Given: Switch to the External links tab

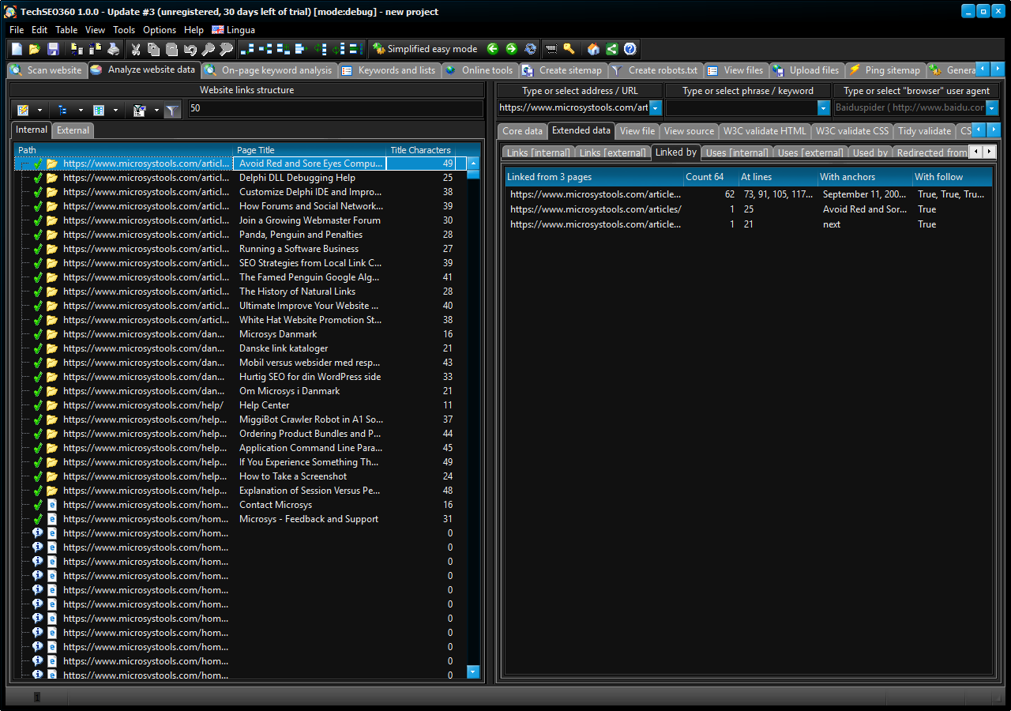Looking at the screenshot, I should (x=73, y=130).
